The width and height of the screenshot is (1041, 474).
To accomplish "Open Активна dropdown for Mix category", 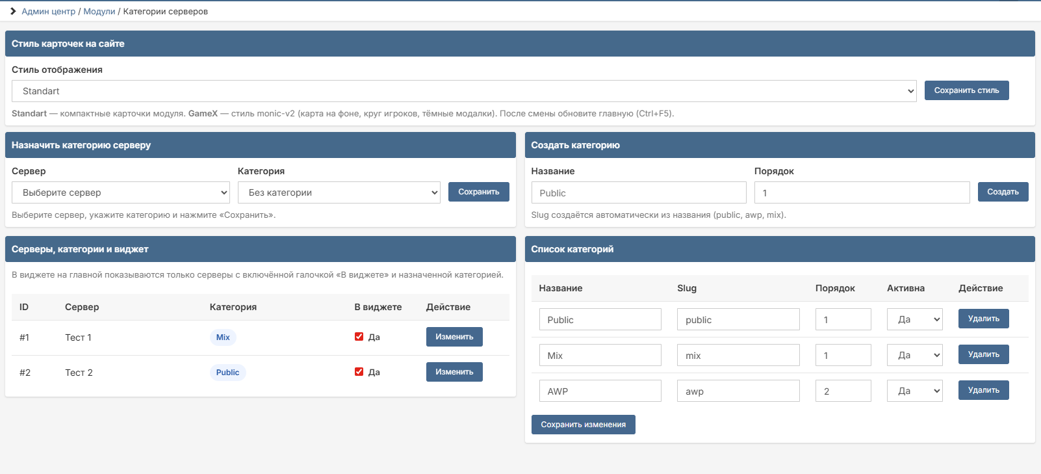I will pos(915,355).
